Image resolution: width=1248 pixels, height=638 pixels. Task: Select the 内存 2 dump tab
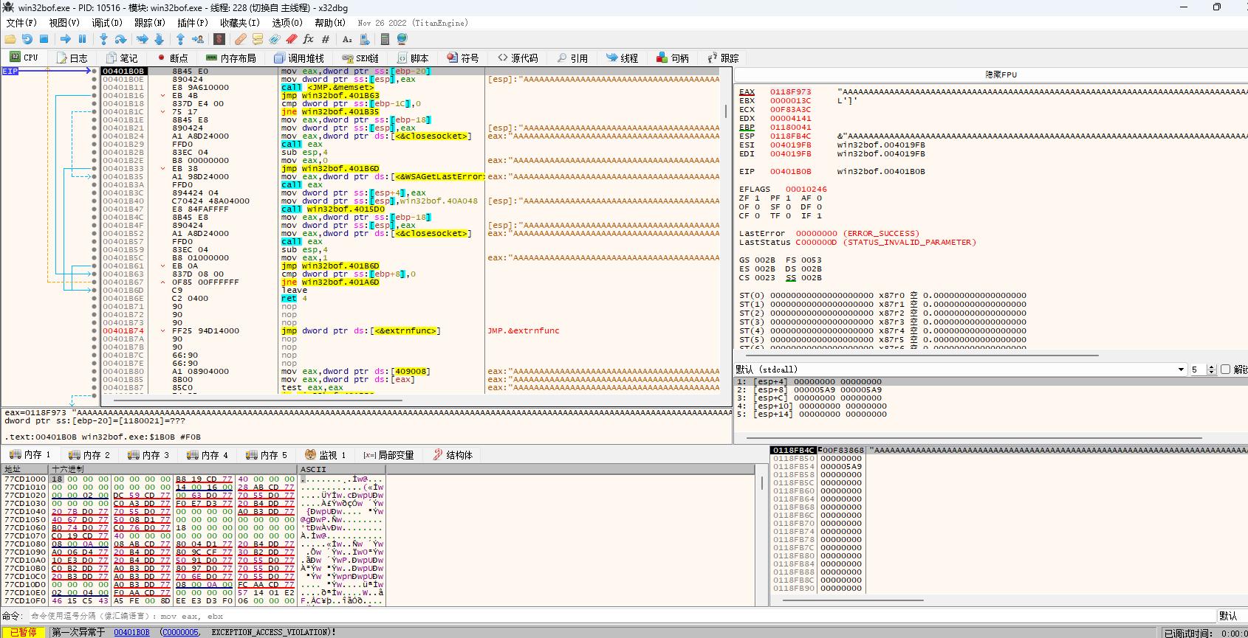point(89,455)
